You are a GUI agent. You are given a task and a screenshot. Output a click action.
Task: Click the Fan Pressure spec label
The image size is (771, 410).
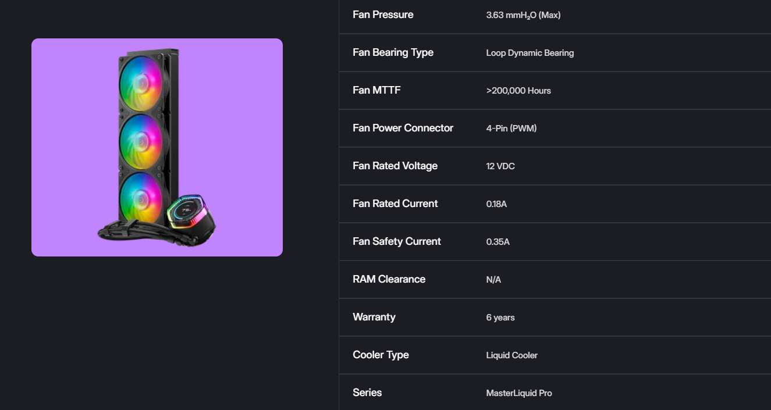(x=383, y=15)
